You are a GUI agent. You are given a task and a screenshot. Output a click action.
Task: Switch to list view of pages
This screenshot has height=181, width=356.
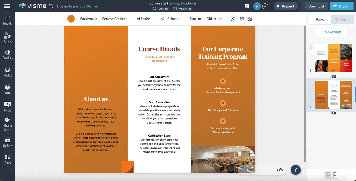point(335,175)
